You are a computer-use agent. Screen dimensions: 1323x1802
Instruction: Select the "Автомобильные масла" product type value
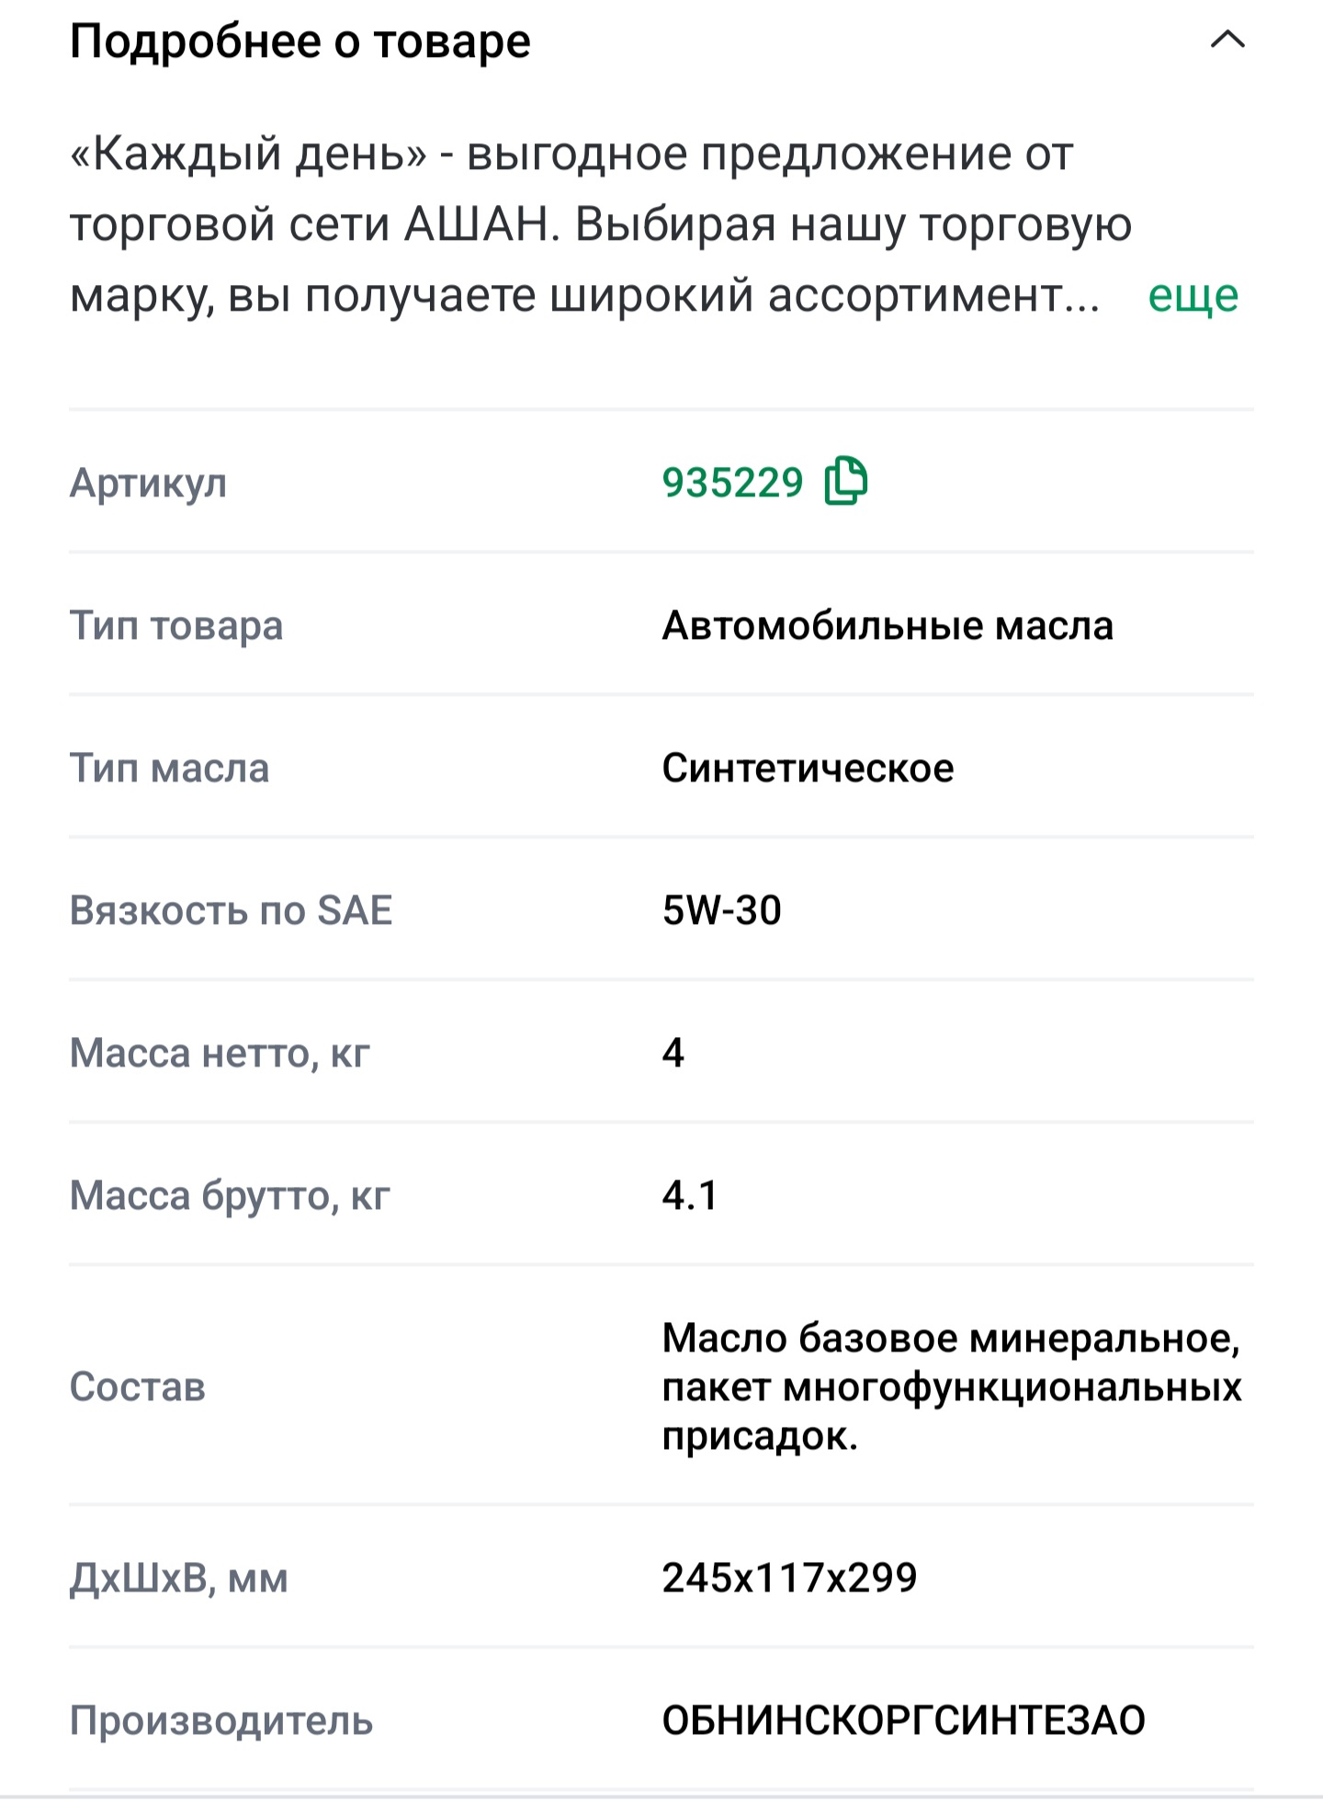[x=888, y=625]
